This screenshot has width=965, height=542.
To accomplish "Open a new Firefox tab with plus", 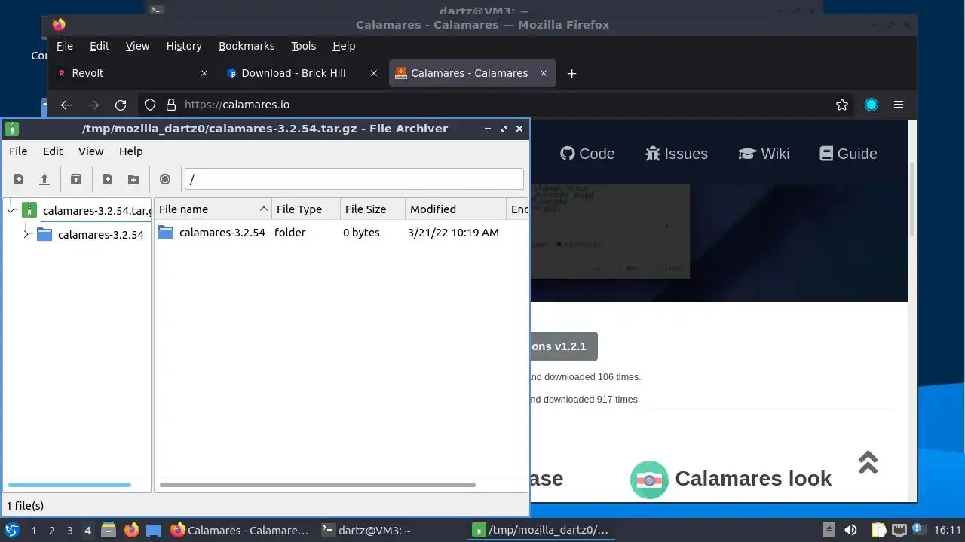I will 571,73.
